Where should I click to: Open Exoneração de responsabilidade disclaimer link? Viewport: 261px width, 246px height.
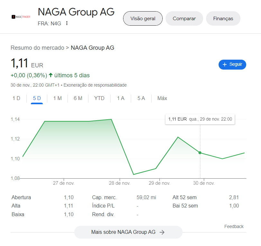tap(95, 85)
